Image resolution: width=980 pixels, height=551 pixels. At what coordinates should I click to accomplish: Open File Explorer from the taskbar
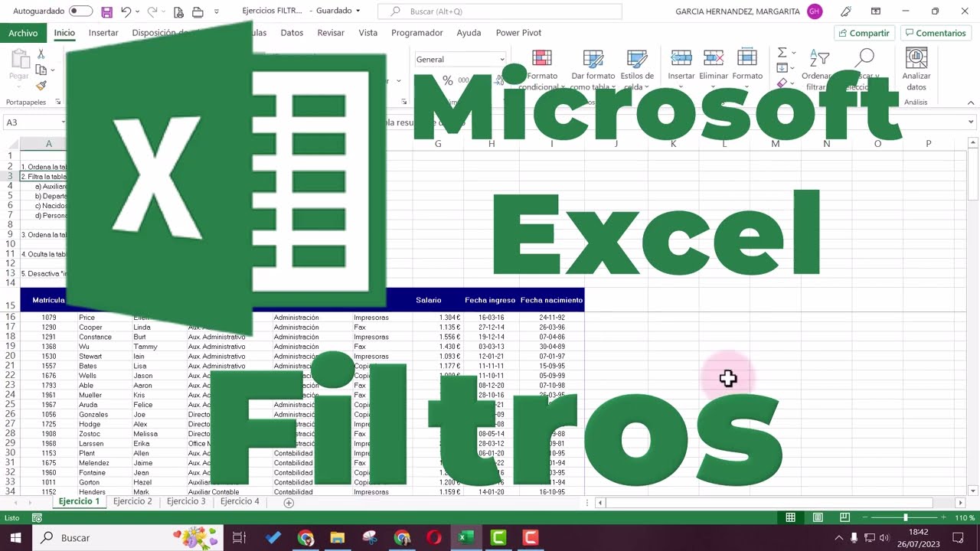338,538
